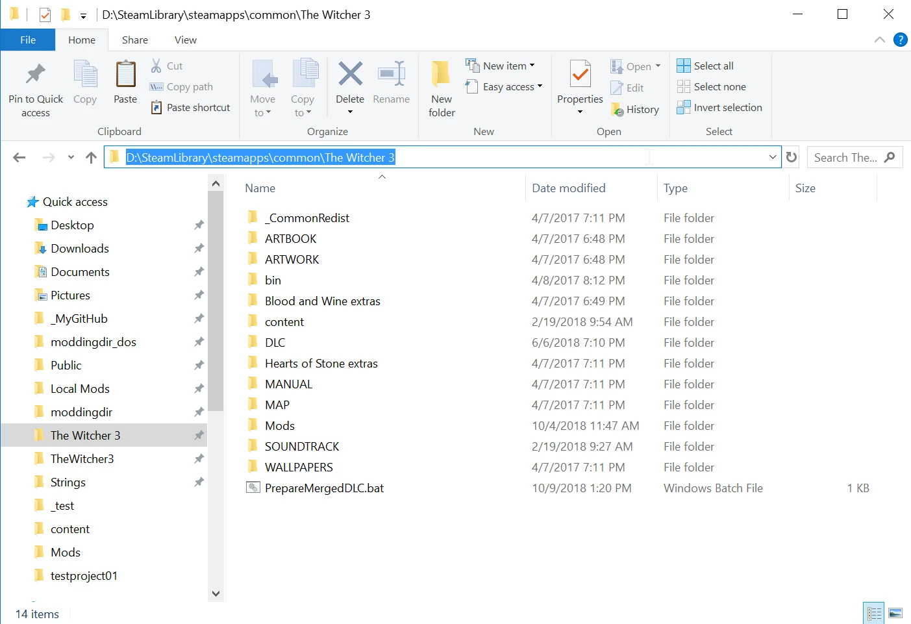This screenshot has width=911, height=624.
Task: Click the Pin to Quick access icon
Action: [x=35, y=75]
